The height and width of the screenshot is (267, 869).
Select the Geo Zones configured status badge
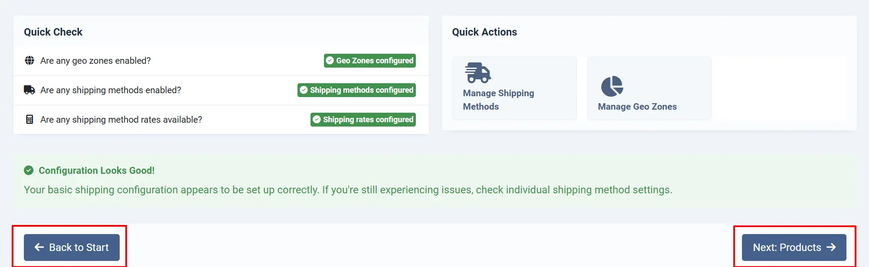tap(370, 61)
